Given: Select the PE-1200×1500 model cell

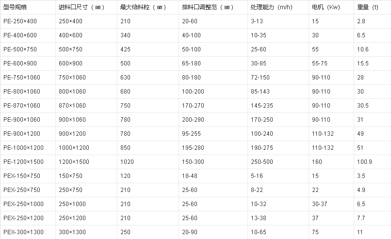Looking at the screenshot, I should (23, 162).
